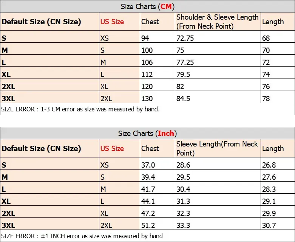Click Sleeve Length(From Neck Point) header

pos(217,148)
